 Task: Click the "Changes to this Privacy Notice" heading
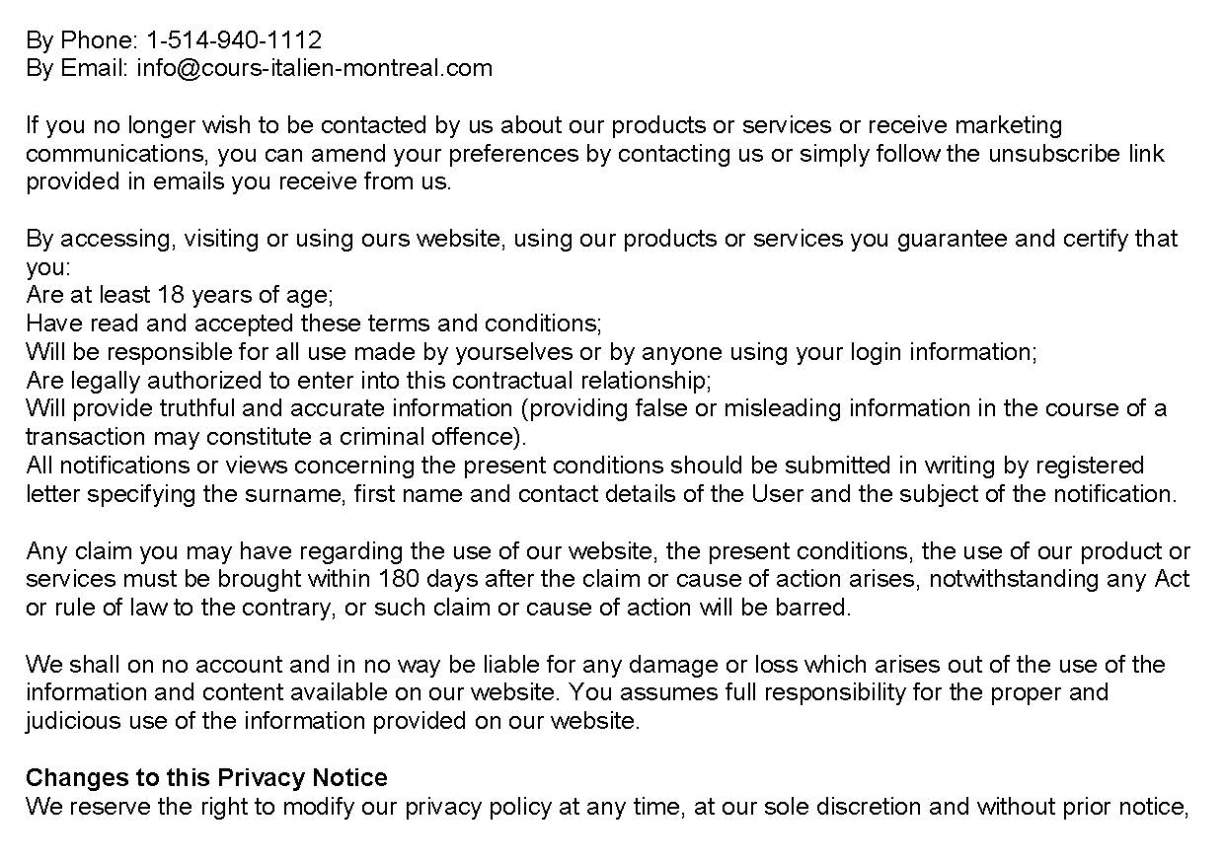206,778
